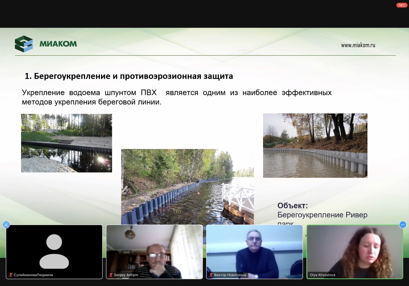Select Виктор Новоселов's video tile

pos(254,252)
